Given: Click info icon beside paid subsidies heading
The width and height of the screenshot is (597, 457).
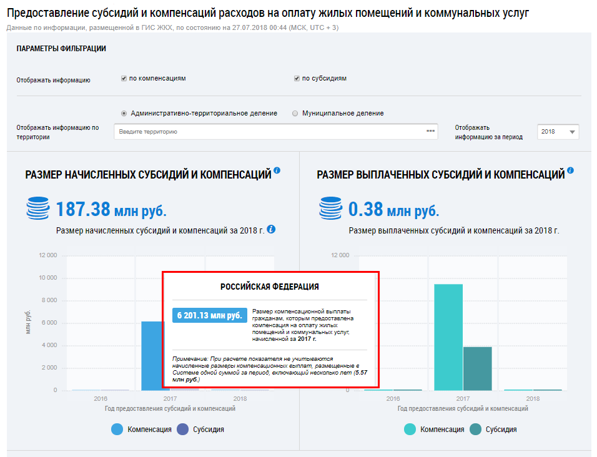Looking at the screenshot, I should pyautogui.click(x=570, y=170).
